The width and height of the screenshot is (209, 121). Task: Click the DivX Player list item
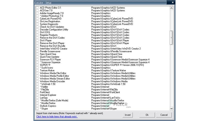click(45, 40)
